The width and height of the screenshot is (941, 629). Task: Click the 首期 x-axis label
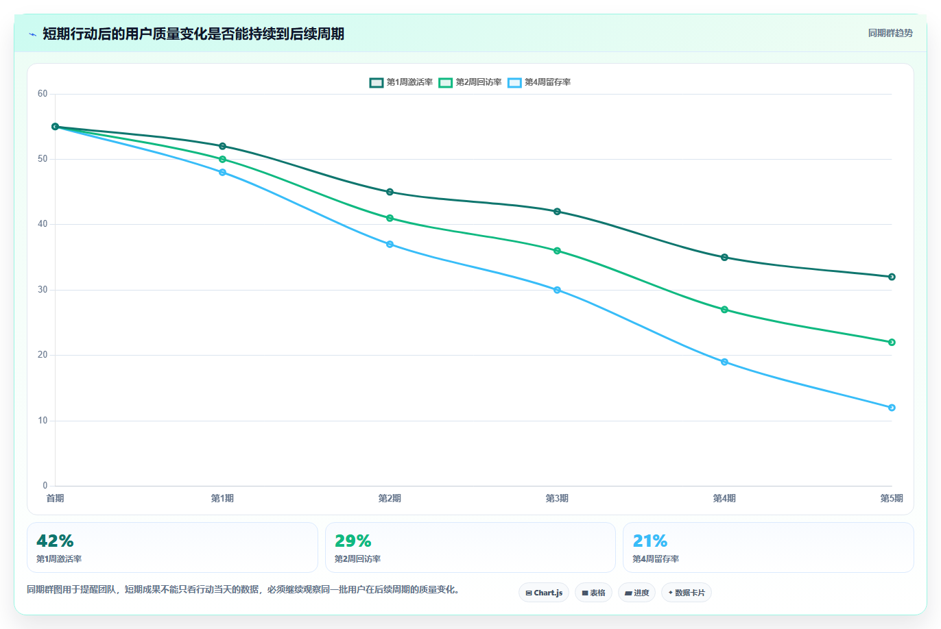(55, 498)
